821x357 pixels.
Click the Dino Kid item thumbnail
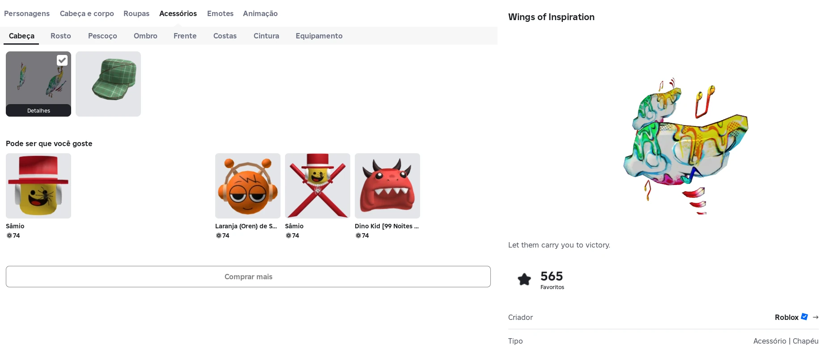point(387,185)
